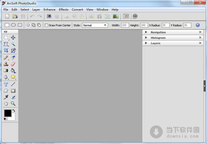Select the Gradient Fill tool
Viewport: 207px width, 144px height.
point(6,71)
